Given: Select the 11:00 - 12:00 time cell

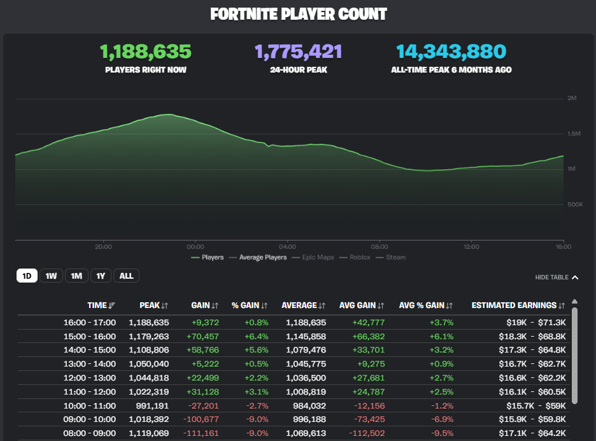Looking at the screenshot, I should 90,392.
